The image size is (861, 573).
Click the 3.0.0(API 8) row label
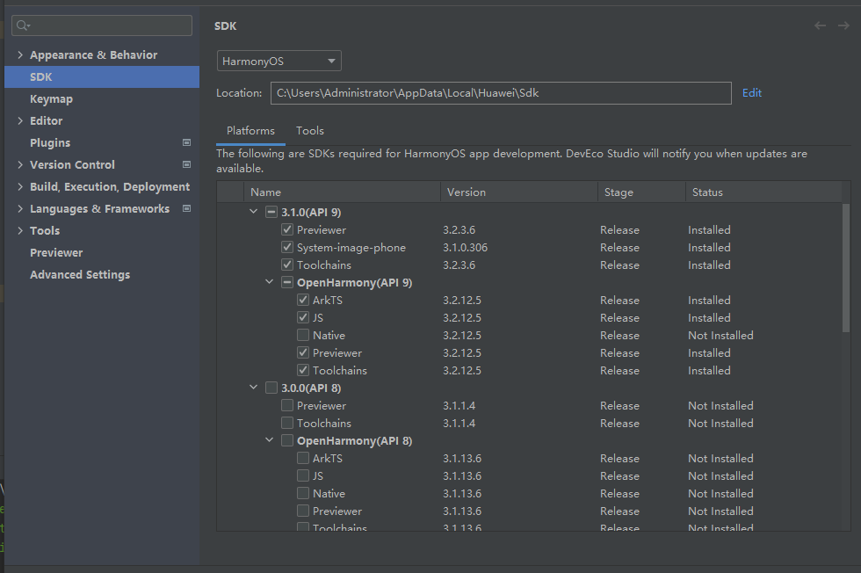311,388
